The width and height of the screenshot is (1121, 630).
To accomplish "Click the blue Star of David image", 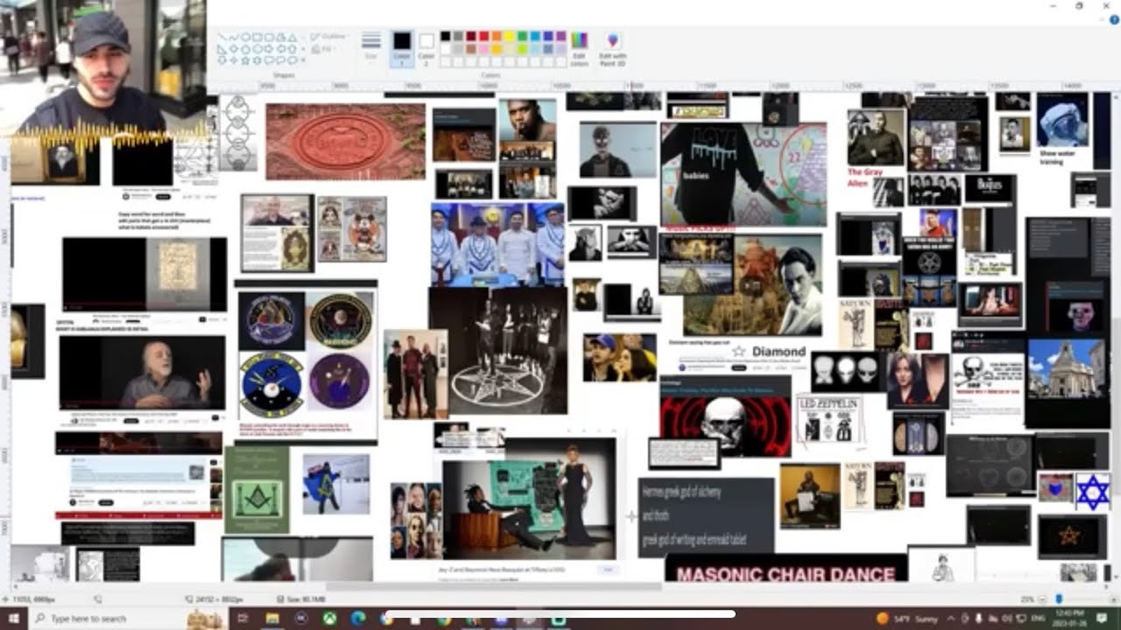I will [1092, 491].
